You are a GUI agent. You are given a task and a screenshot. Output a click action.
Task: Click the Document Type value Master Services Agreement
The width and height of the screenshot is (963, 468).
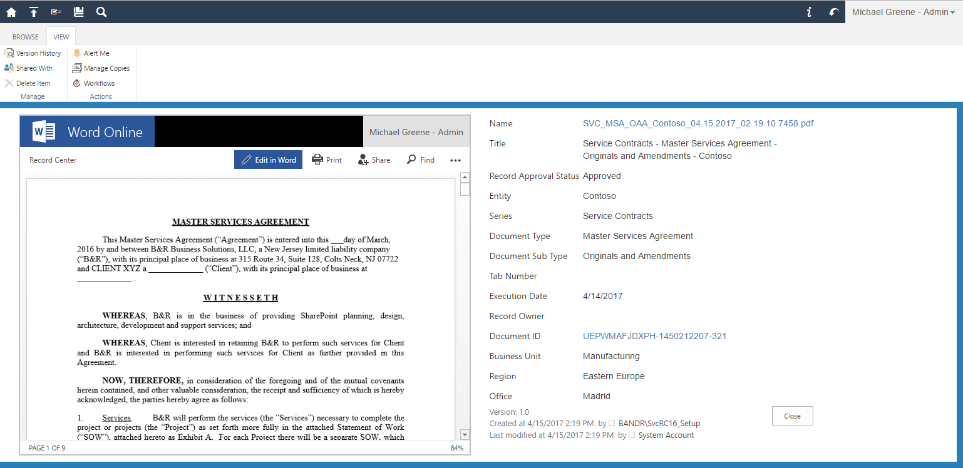click(638, 236)
